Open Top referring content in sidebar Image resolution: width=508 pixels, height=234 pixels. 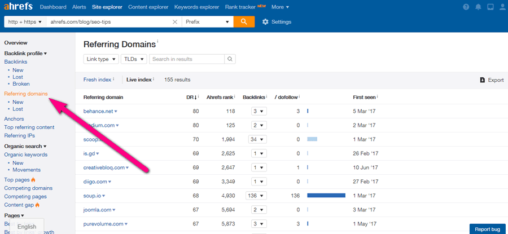[x=29, y=127]
